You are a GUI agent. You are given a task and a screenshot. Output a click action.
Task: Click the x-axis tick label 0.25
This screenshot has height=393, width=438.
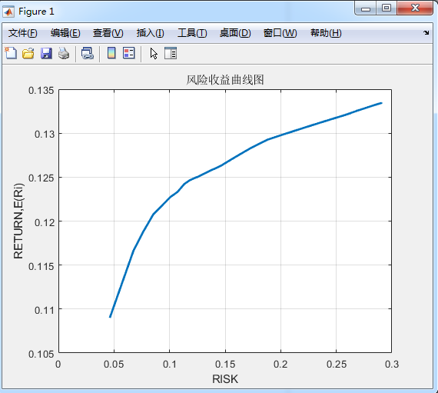point(337,365)
